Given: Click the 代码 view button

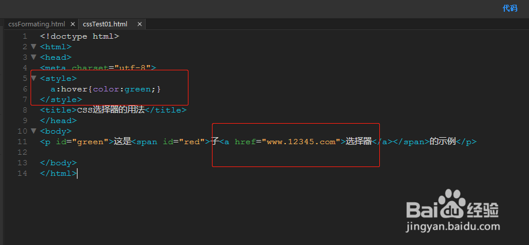Looking at the screenshot, I should 510,8.
